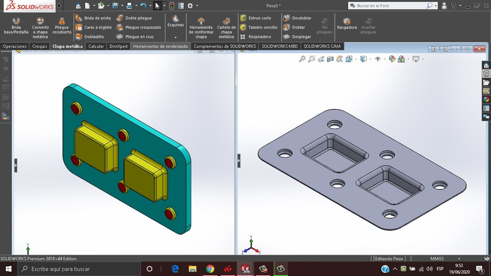This screenshot has height=276, width=491.
Task: Expand the Save dropdown arrow
Action: coord(122,6)
